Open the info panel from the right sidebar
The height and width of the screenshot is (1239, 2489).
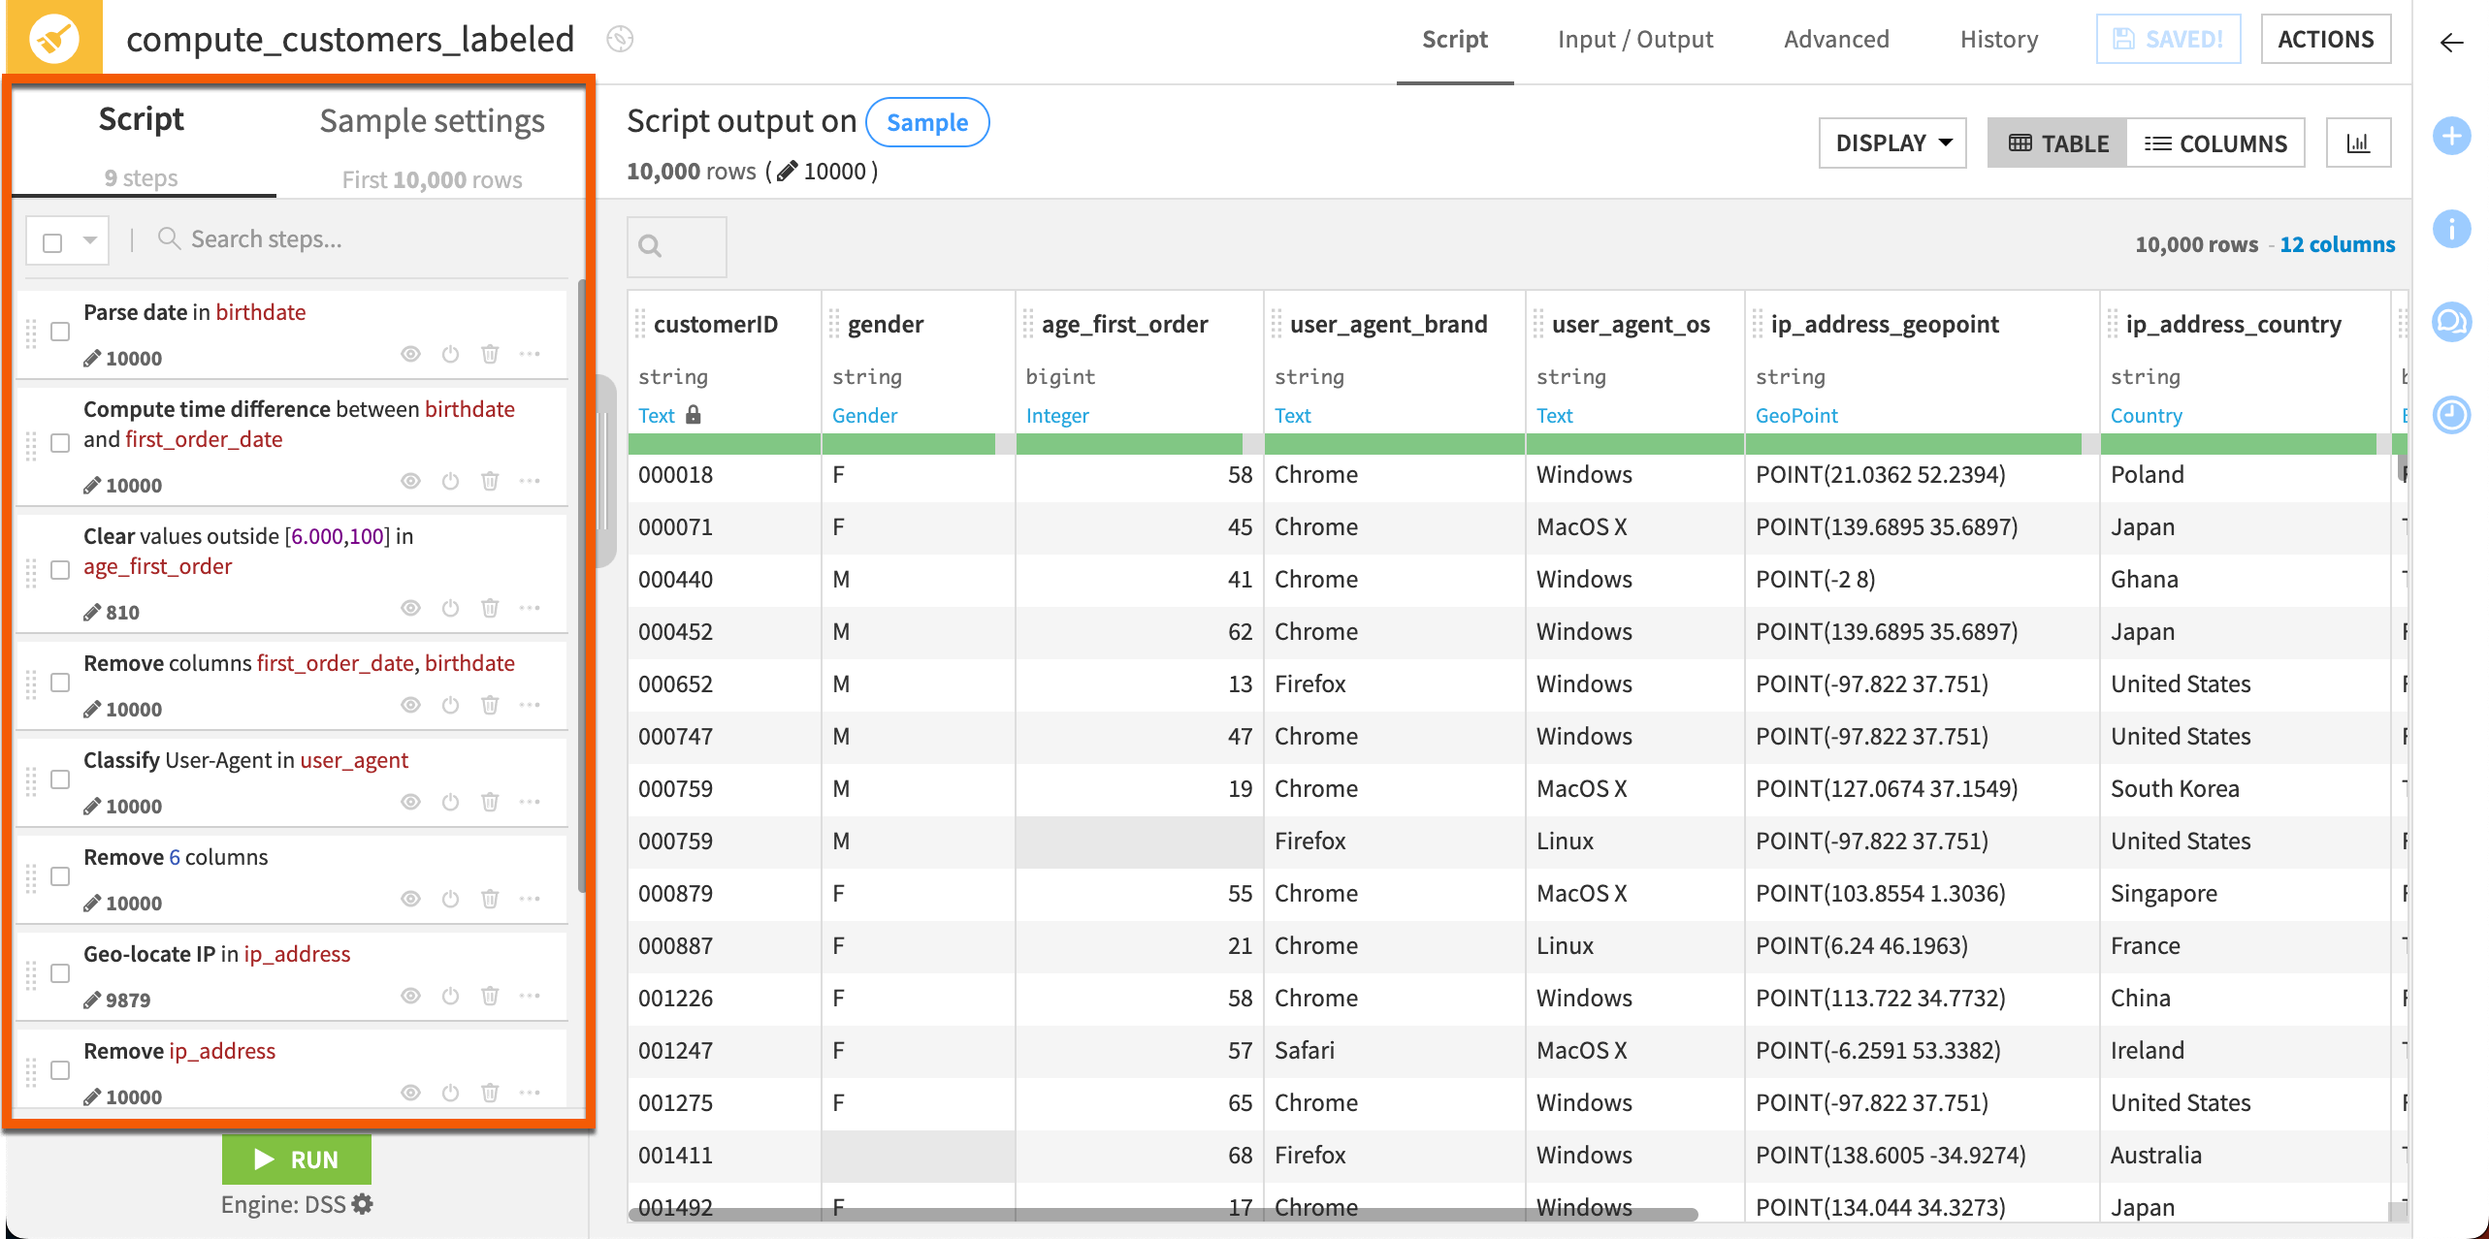point(2453,230)
